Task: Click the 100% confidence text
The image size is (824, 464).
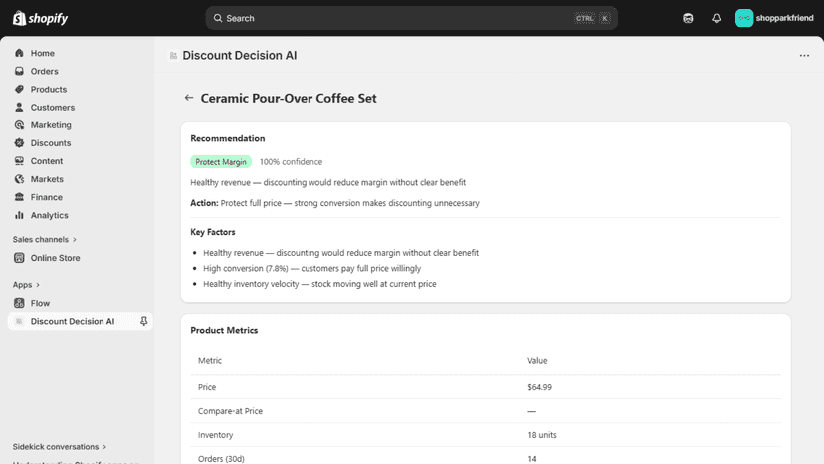Action: pyautogui.click(x=291, y=162)
